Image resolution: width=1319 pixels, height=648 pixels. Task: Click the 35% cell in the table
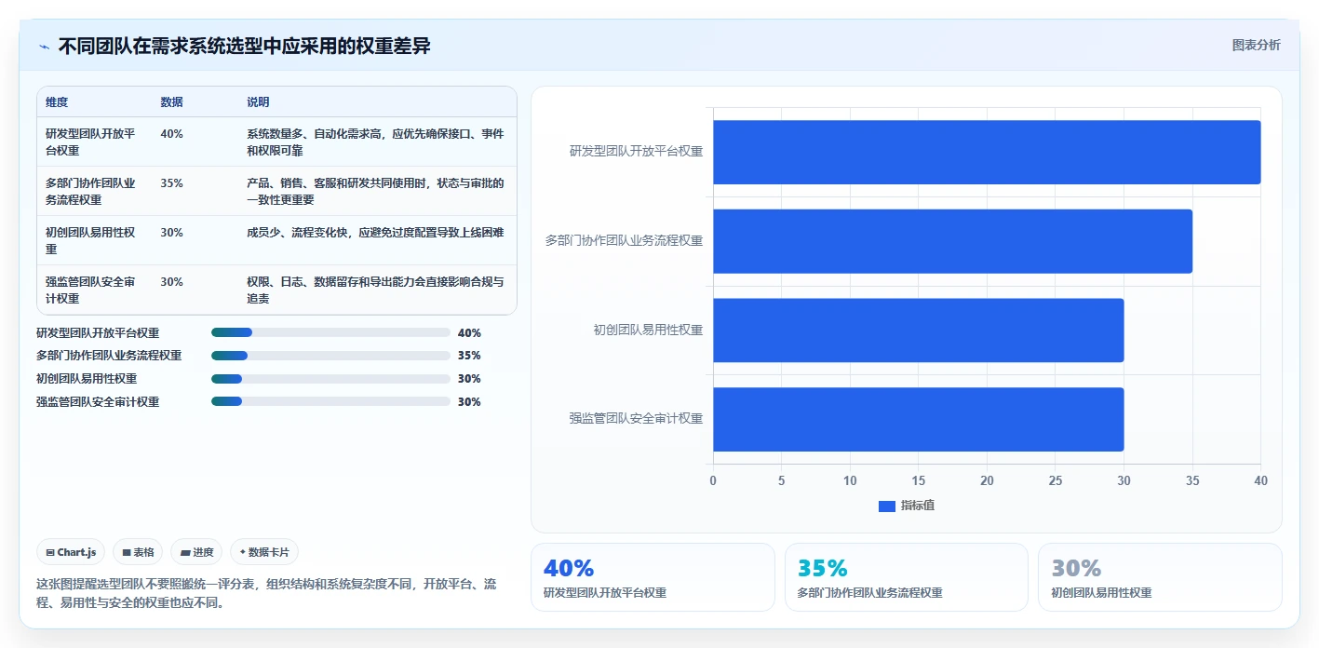(x=171, y=183)
